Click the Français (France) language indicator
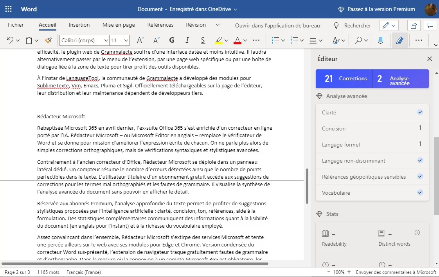The width and height of the screenshot is (439, 277). (83, 272)
